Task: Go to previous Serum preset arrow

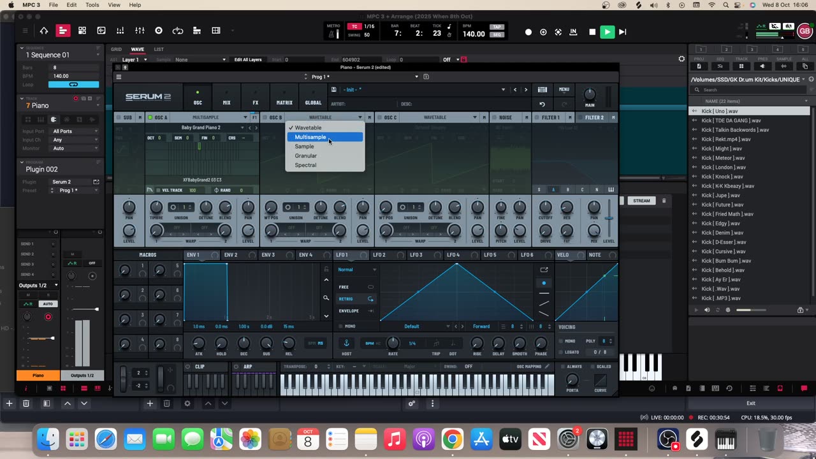Action: [x=515, y=89]
